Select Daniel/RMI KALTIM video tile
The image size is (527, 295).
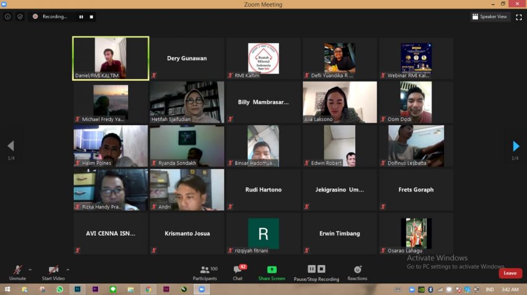pos(111,58)
